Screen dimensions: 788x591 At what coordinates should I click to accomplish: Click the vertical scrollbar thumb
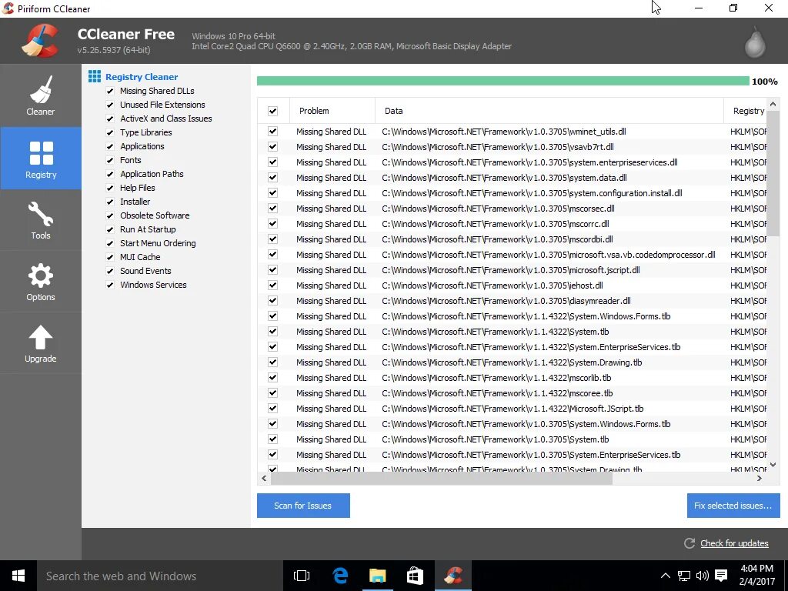773,175
